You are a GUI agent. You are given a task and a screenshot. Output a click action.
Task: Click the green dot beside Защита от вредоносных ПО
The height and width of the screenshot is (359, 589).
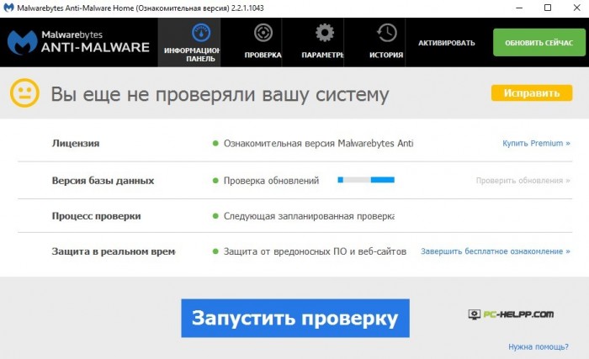(x=215, y=251)
